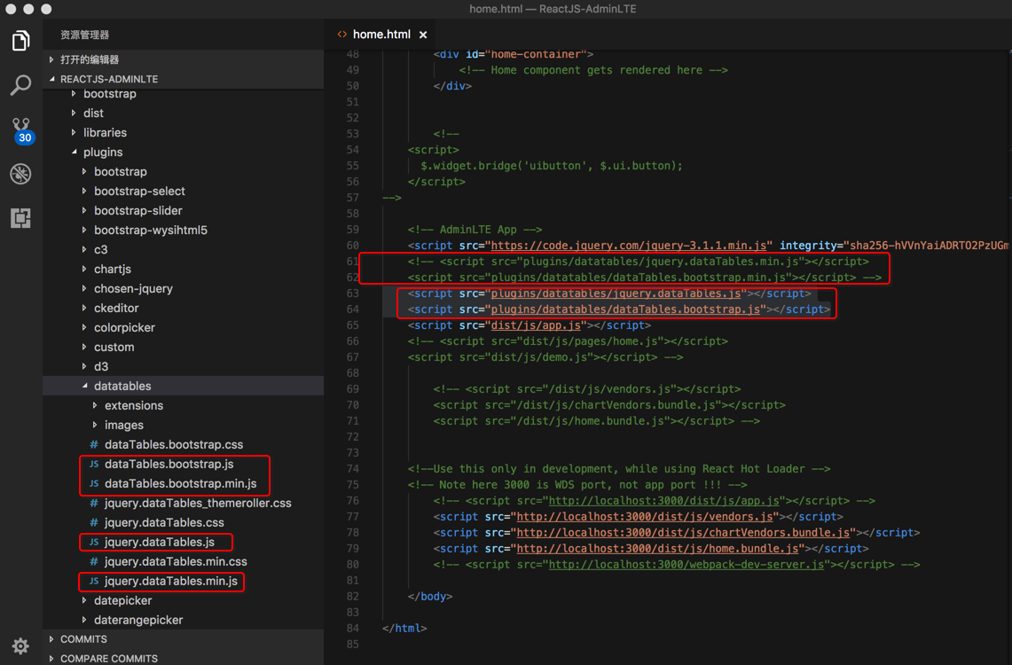This screenshot has width=1012, height=665.
Task: Expand the COMMITS section
Action: point(83,639)
